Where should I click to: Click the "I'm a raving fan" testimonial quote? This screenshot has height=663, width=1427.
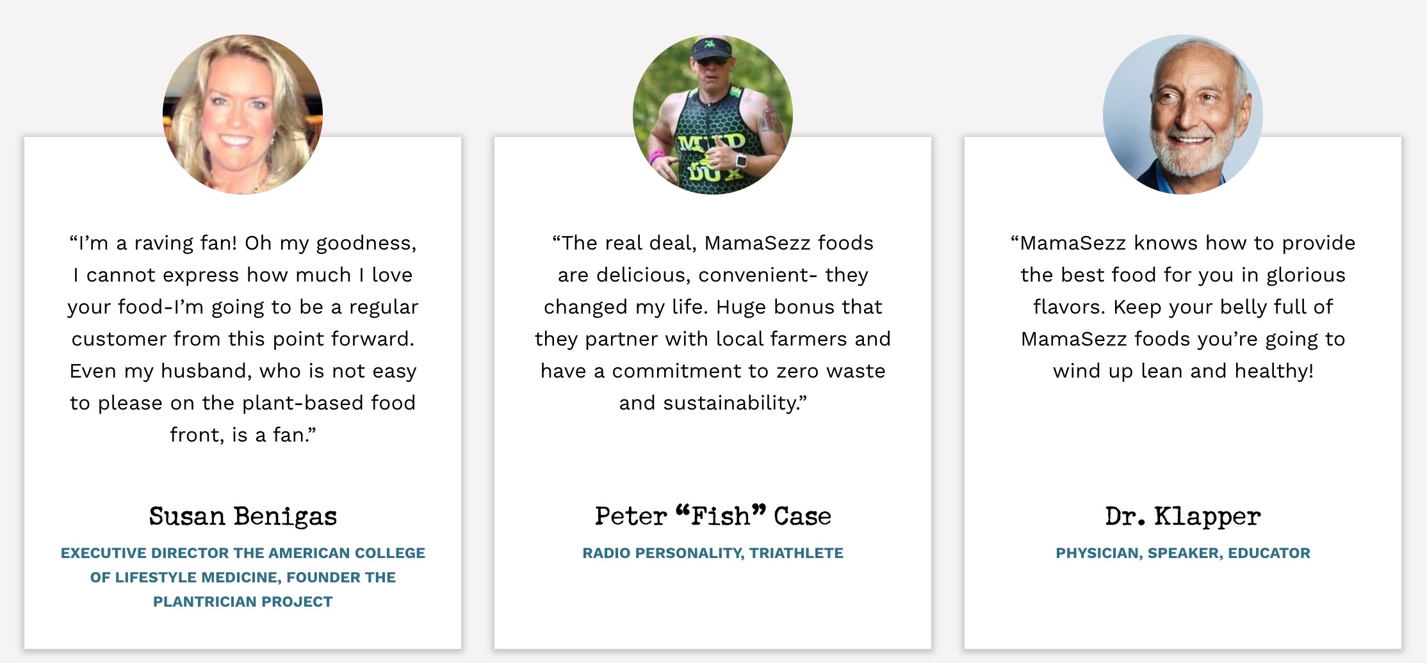pos(243,339)
